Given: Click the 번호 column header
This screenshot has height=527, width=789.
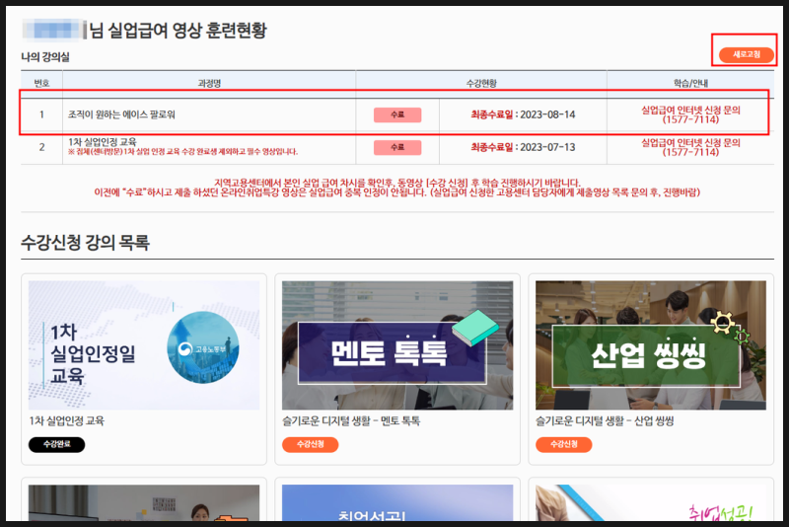Looking at the screenshot, I should (41, 83).
